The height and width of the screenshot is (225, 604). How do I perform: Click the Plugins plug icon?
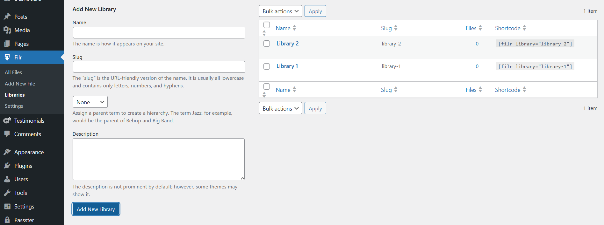(x=7, y=166)
